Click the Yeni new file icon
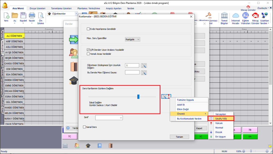 click(6, 16)
